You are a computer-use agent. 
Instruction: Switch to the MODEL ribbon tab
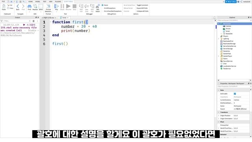[x=38, y=2]
